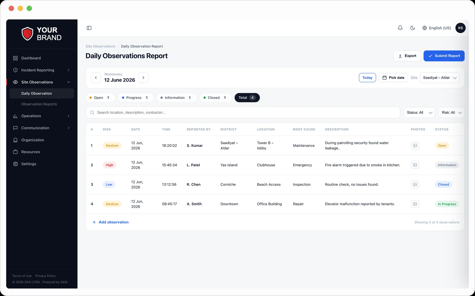Expand the Communication menu
The height and width of the screenshot is (296, 475).
tap(42, 128)
